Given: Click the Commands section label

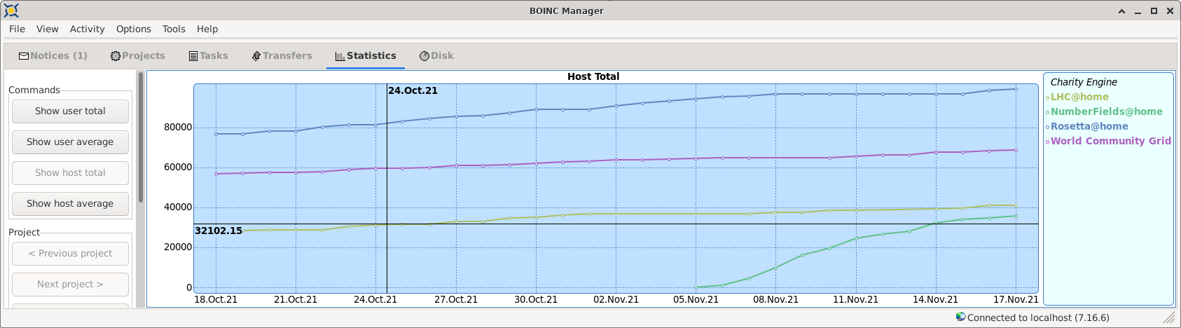Looking at the screenshot, I should click(x=34, y=90).
